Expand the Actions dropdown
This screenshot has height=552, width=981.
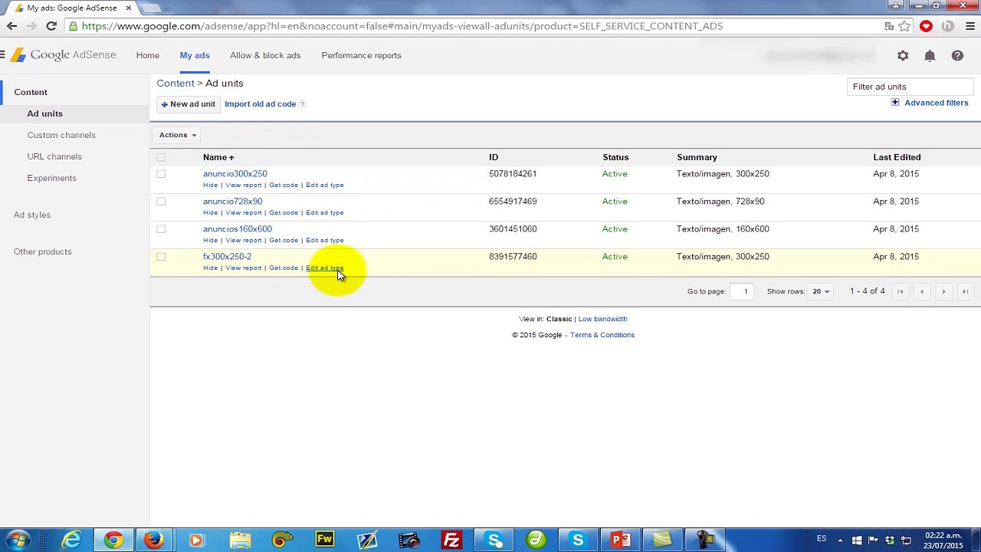178,135
